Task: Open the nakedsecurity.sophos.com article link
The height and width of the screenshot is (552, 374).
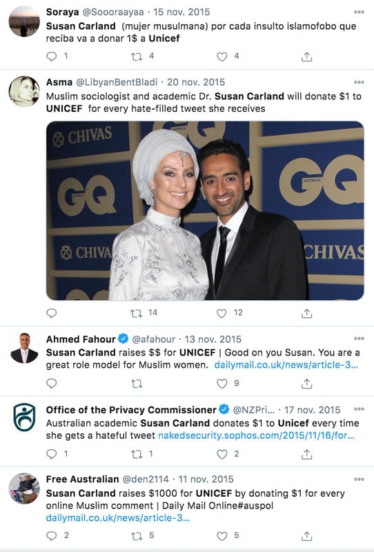Action: pos(256,435)
